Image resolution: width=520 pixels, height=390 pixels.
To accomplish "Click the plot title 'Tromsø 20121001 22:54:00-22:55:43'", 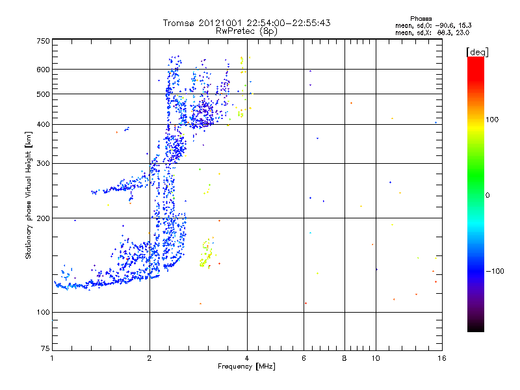I will click(x=246, y=23).
